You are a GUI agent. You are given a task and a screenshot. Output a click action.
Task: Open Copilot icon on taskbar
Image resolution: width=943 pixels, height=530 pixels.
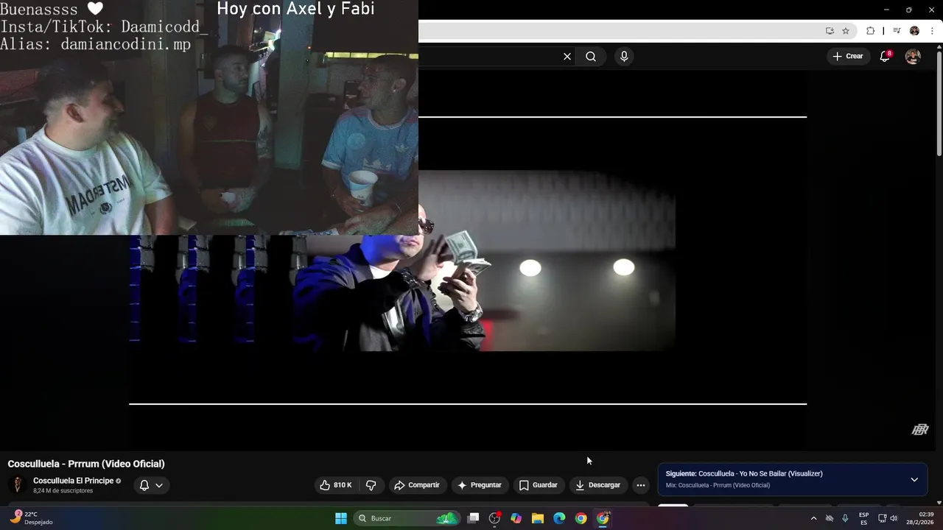coord(516,518)
